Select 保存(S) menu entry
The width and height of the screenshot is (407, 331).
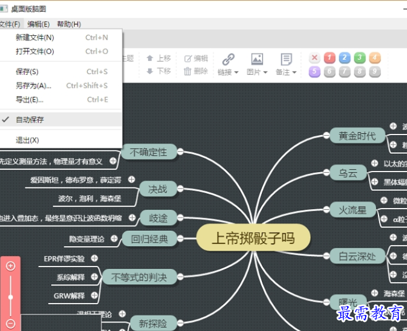pyautogui.click(x=61, y=71)
